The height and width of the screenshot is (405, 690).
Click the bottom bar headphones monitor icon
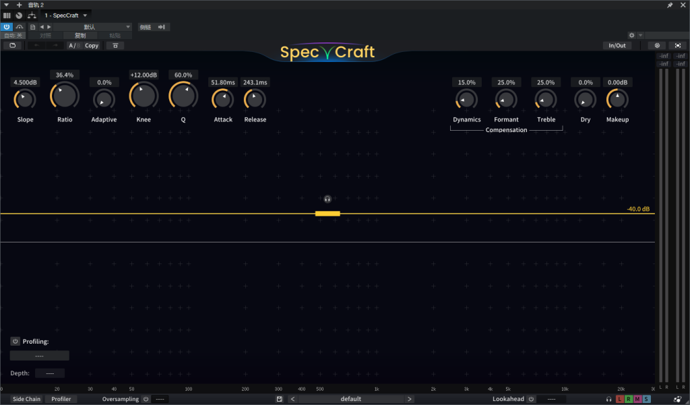click(x=609, y=400)
